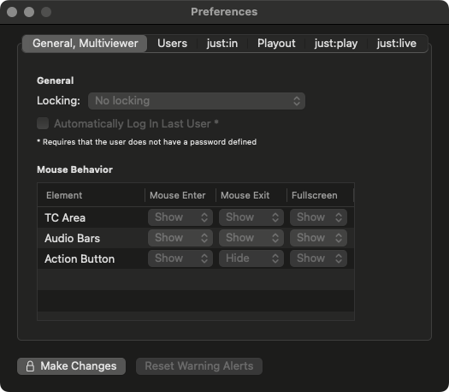Change Audio Bars Mouse Enter setting
The height and width of the screenshot is (392, 449).
[180, 238]
